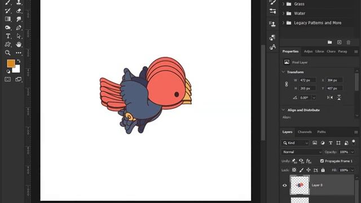Click the W width field
Viewport: 361px width, 203px height.
pyautogui.click(x=307, y=80)
